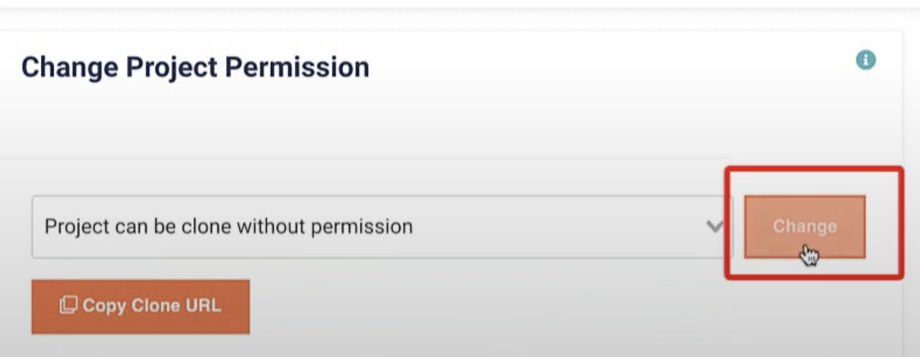Click the 'Copy Clone URL' label text

coord(151,306)
